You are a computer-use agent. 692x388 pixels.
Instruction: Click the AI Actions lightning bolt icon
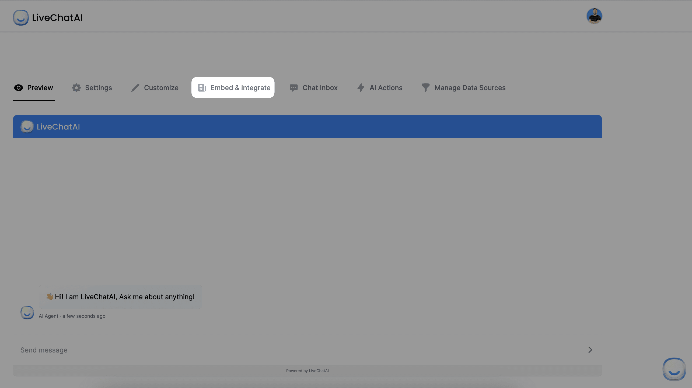tap(361, 88)
